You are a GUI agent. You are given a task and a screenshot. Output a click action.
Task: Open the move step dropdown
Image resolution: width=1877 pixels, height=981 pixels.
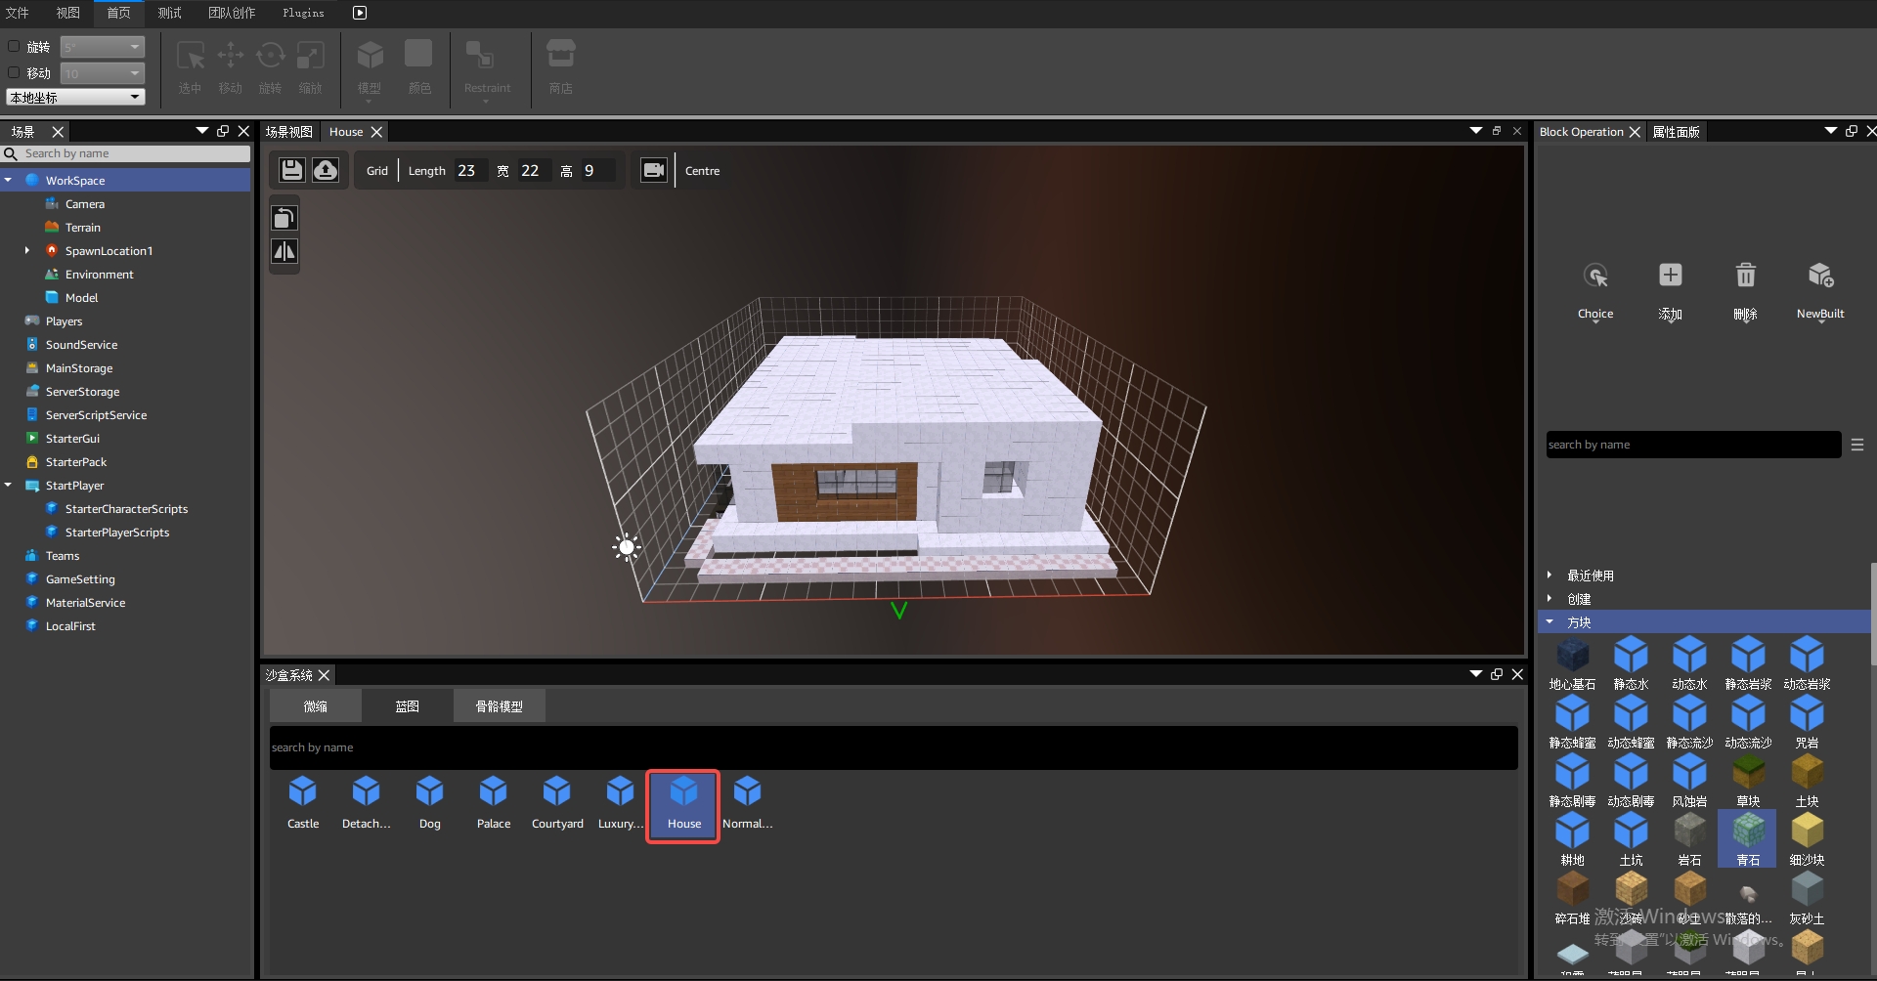103,73
